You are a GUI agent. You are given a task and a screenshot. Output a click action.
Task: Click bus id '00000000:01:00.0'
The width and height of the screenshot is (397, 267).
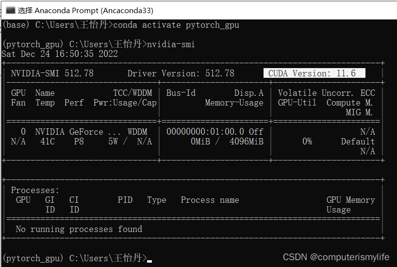pos(205,132)
